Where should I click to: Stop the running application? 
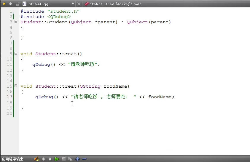pyautogui.click(x=64, y=159)
